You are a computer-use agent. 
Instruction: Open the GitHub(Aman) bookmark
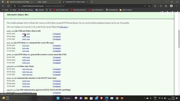(112, 10)
